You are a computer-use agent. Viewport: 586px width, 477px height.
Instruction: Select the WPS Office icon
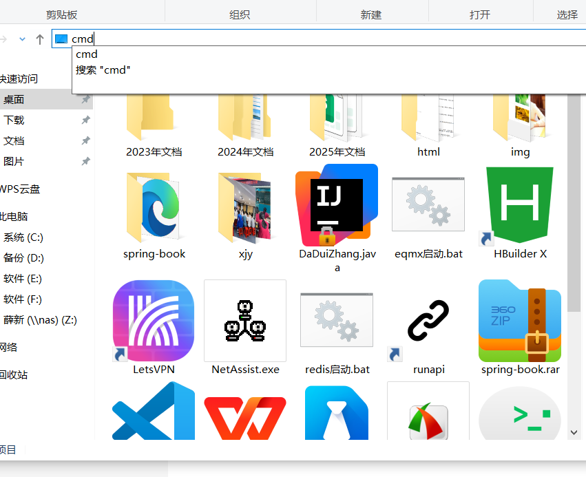tap(245, 418)
